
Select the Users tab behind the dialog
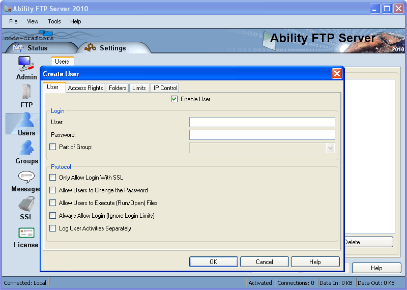click(62, 62)
